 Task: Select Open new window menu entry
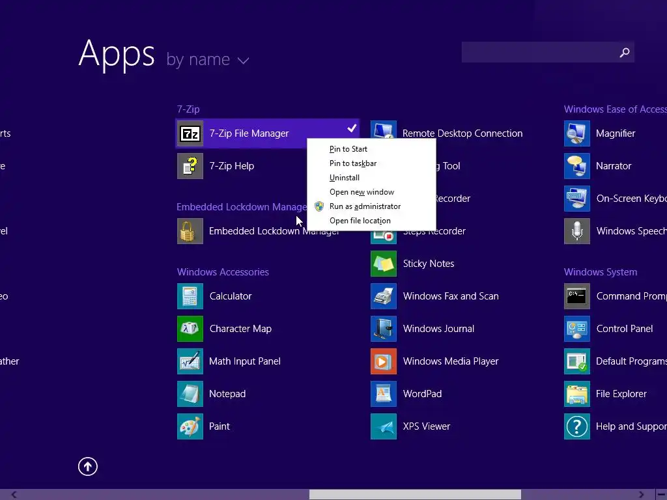(371, 192)
